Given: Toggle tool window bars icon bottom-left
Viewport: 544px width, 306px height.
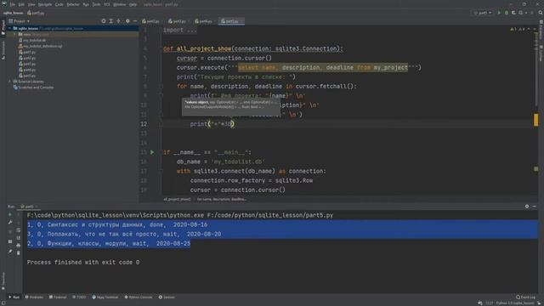Looking at the screenshot, I should tap(3, 303).
